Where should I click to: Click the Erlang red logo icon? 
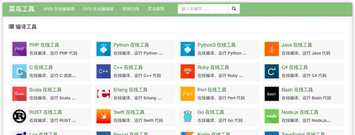104,94
